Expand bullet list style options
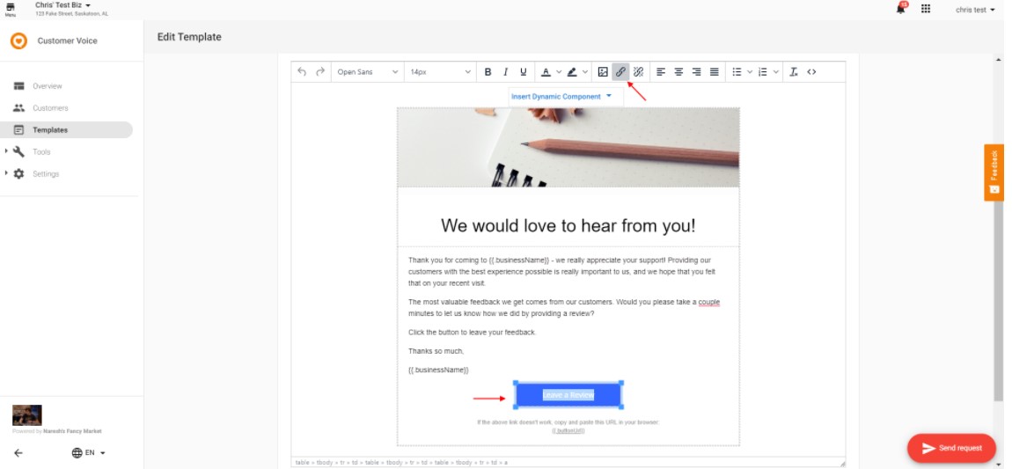Screen dimensions: 1012x469 click(x=750, y=72)
